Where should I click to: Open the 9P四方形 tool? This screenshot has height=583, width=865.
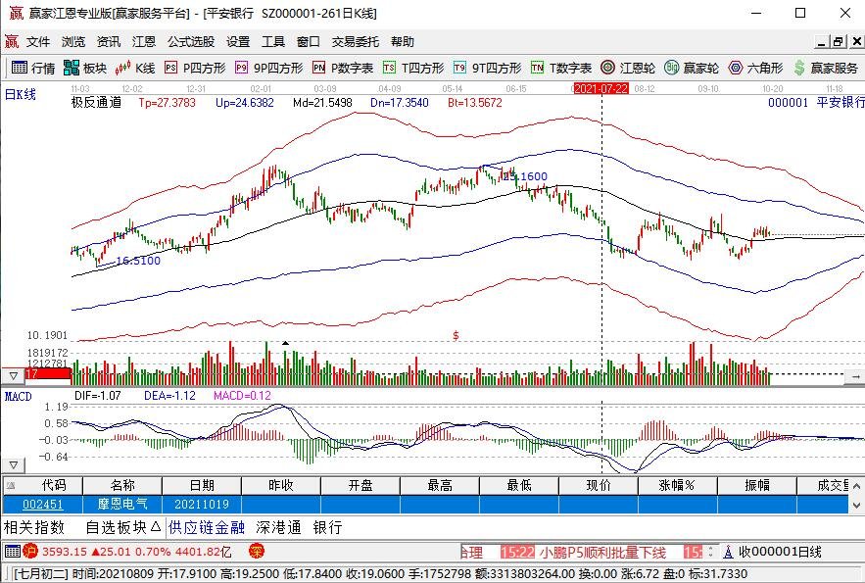269,68
